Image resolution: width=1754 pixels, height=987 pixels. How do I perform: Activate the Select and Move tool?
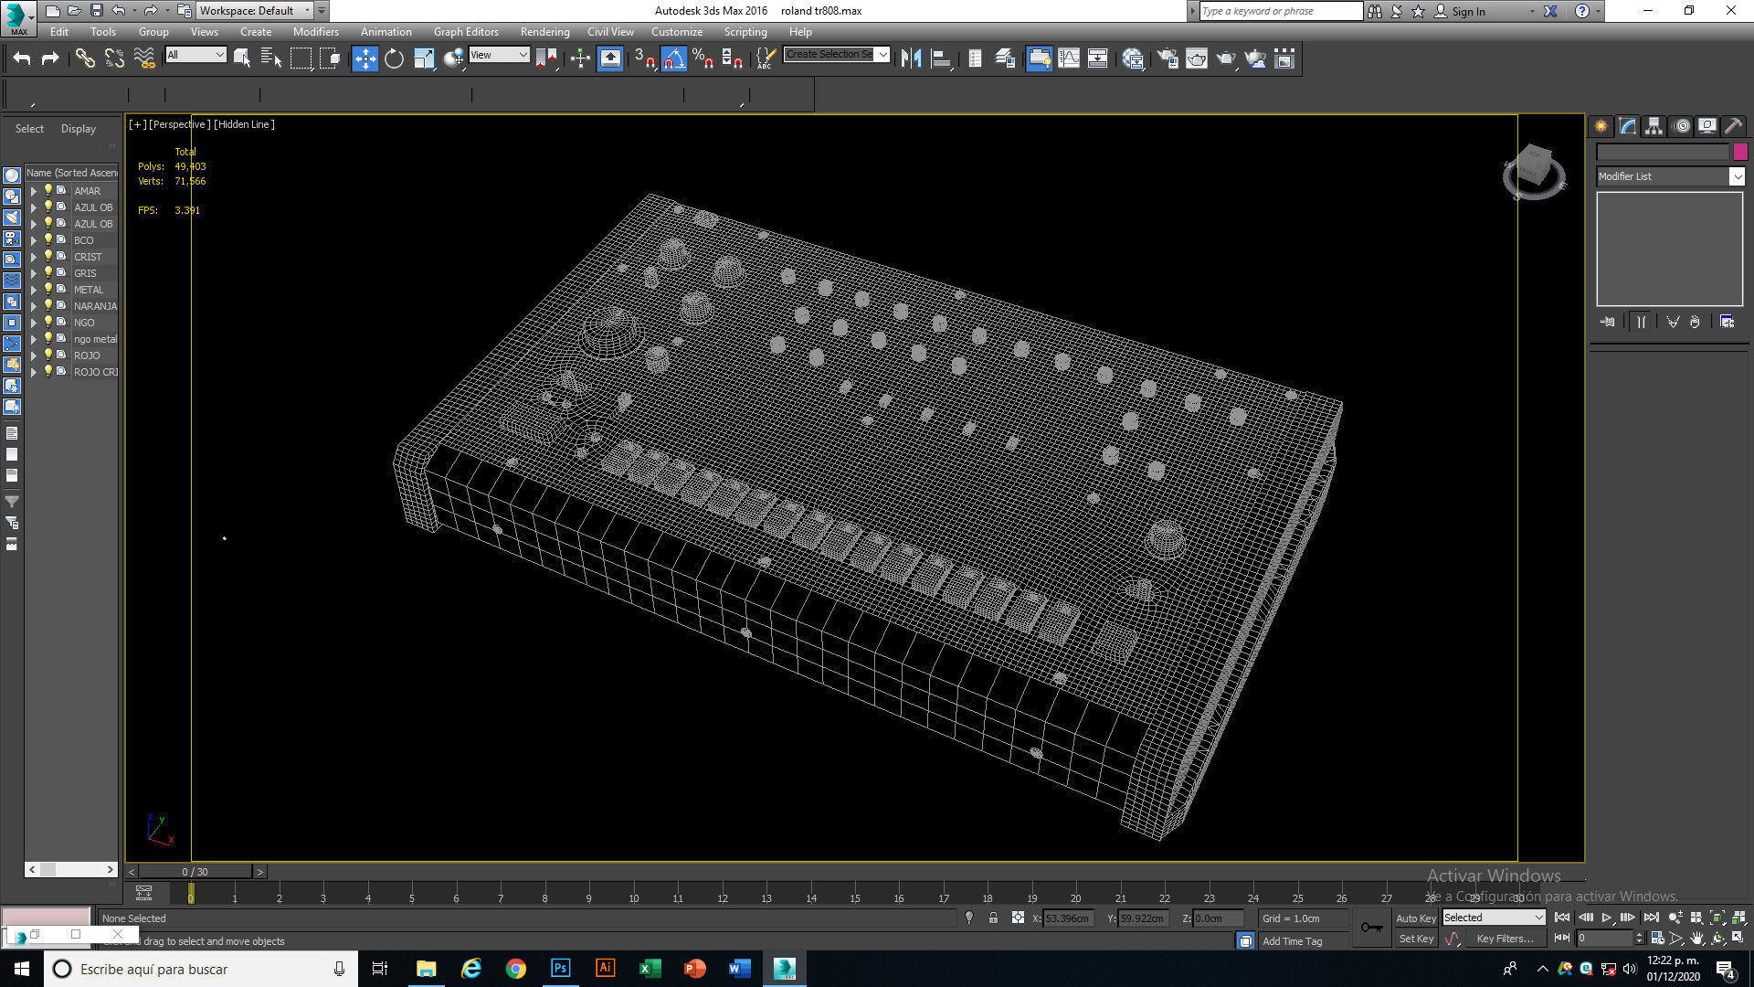(x=365, y=58)
